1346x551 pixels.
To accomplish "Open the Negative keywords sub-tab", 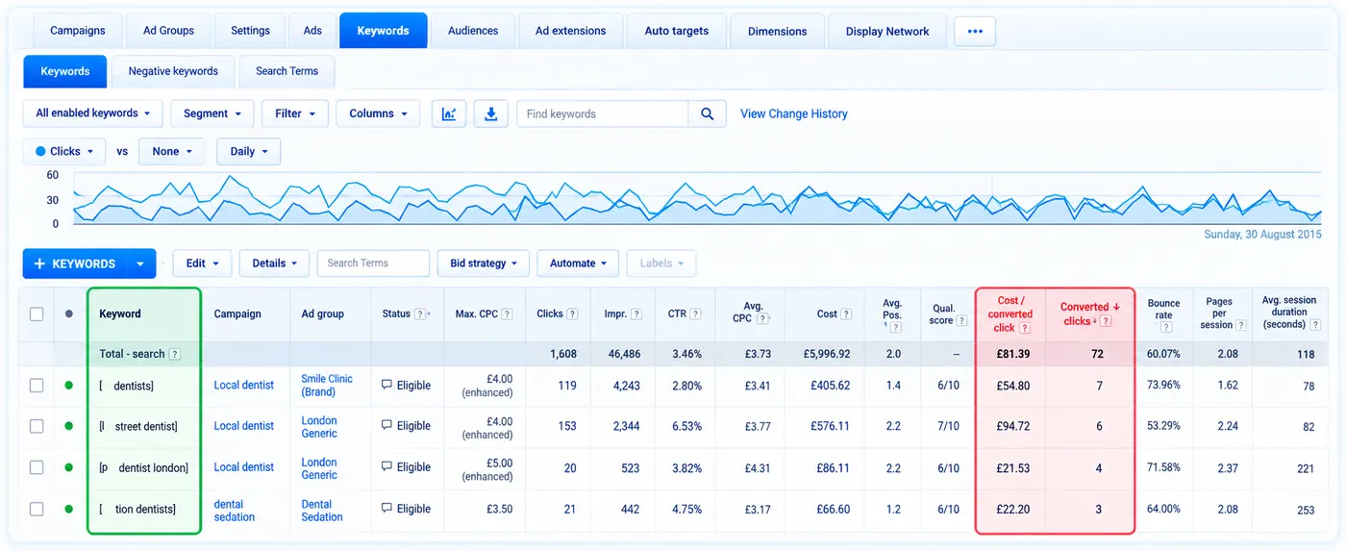I will click(173, 71).
